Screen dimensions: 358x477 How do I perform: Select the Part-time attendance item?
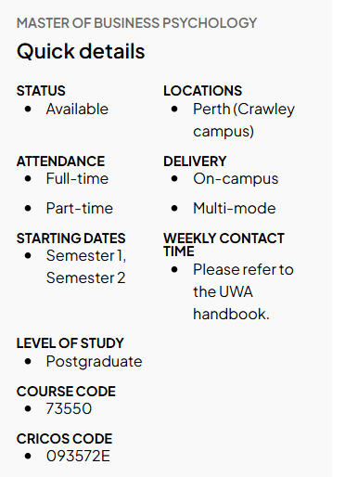pos(80,208)
